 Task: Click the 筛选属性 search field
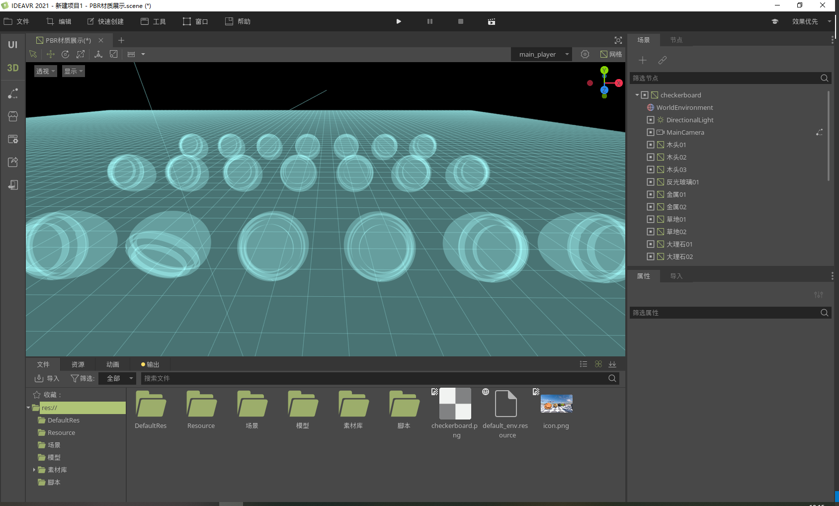pos(730,313)
